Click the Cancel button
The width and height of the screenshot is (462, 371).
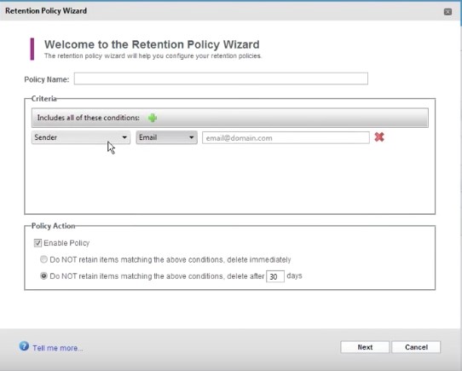[x=416, y=347]
